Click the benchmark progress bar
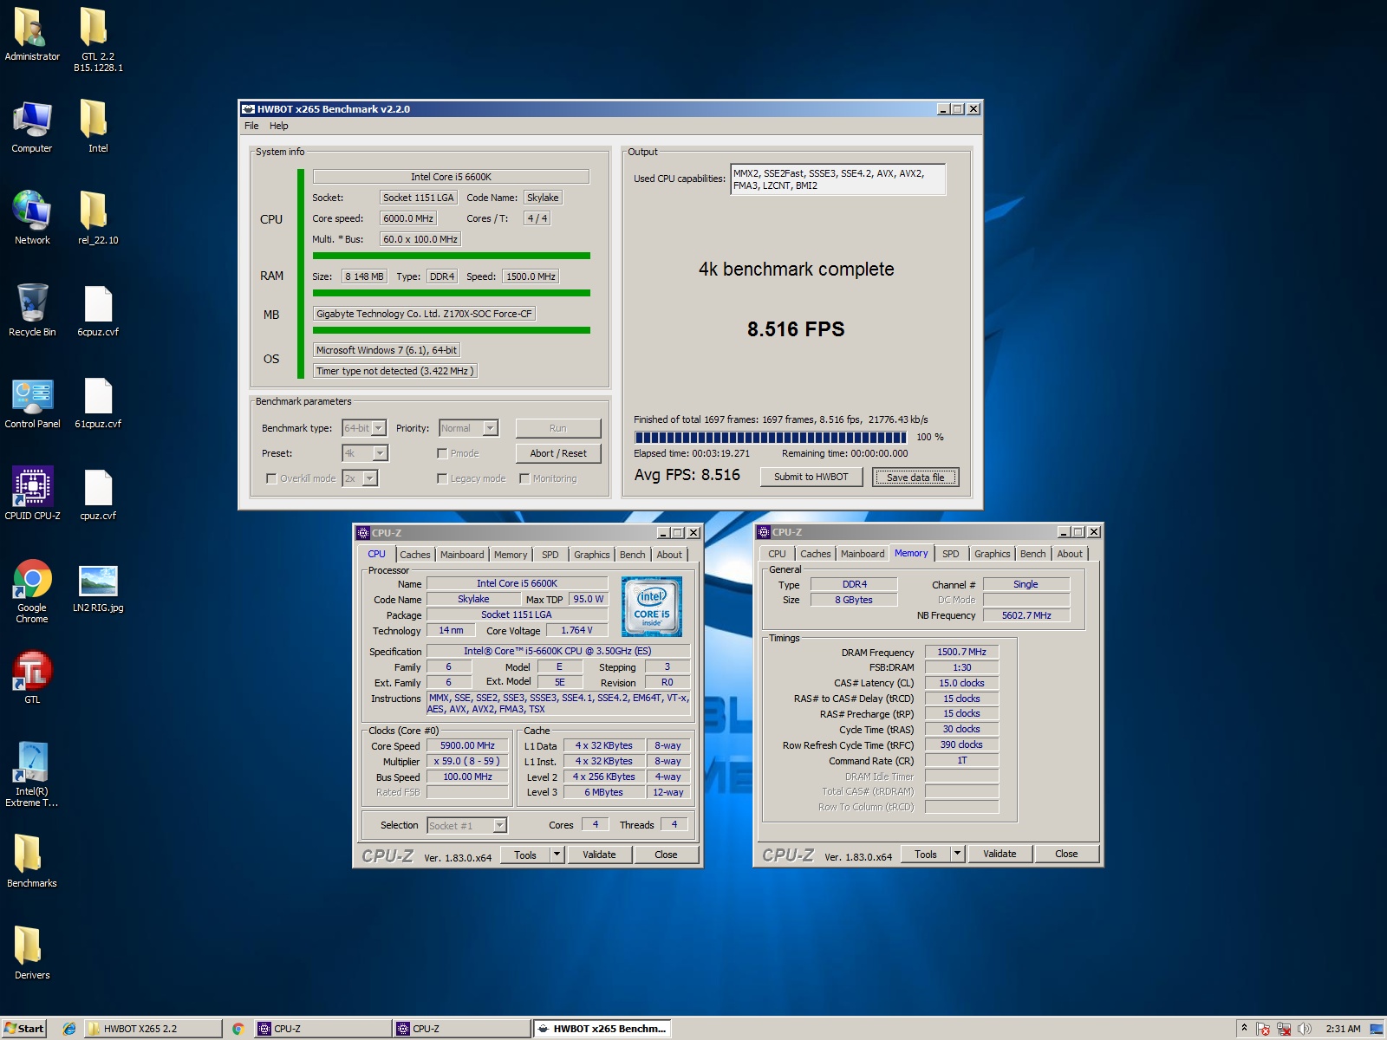Screen dimensions: 1387x1040 click(771, 438)
